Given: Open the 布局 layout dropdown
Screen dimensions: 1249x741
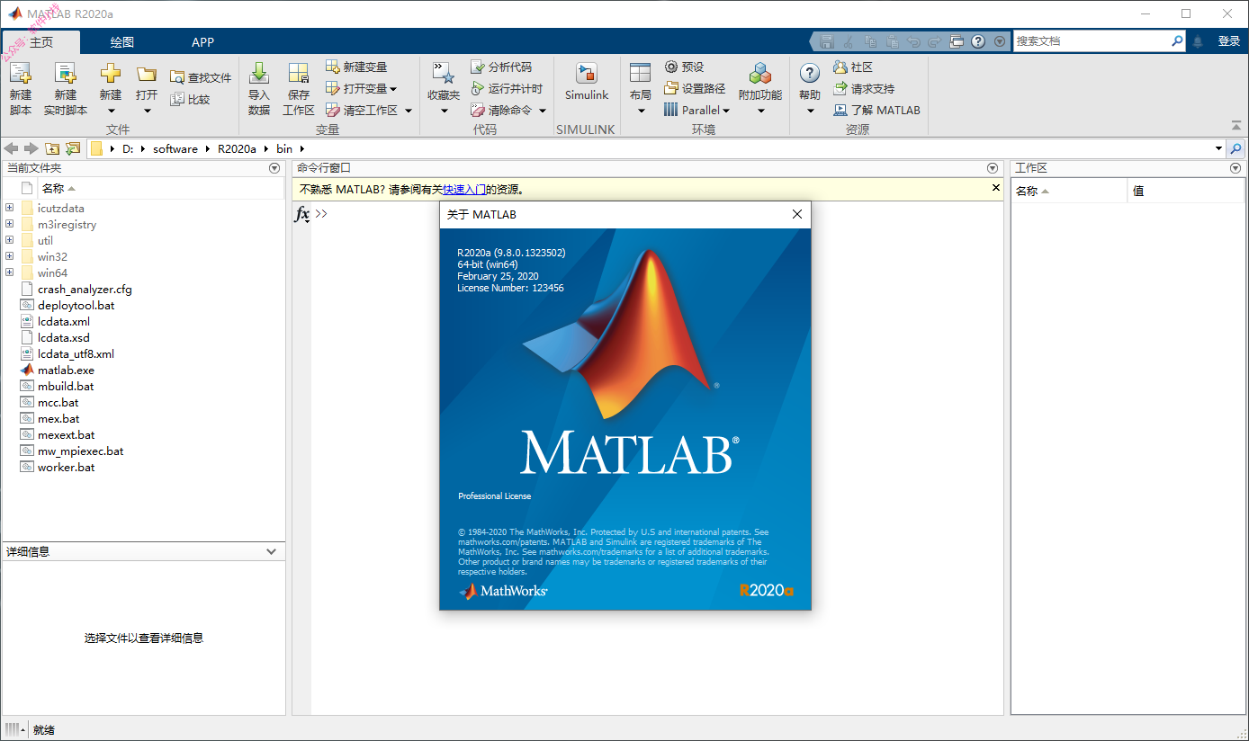Looking at the screenshot, I should [x=641, y=111].
